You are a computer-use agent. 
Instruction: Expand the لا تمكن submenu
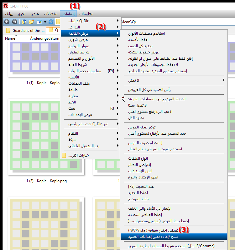[172, 80]
